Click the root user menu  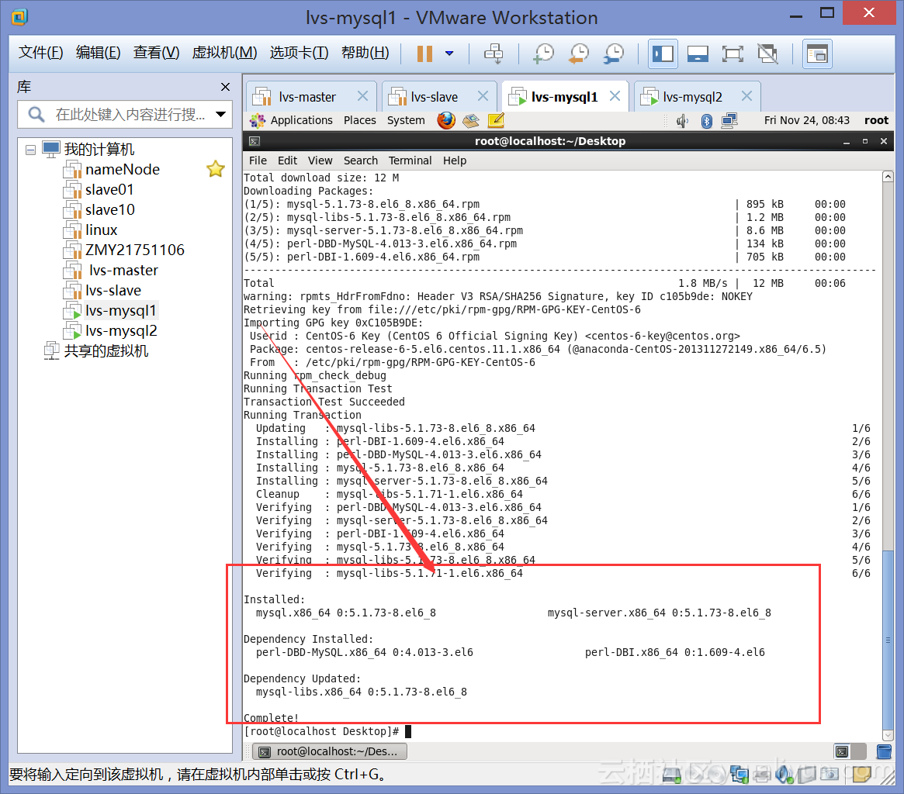(876, 120)
